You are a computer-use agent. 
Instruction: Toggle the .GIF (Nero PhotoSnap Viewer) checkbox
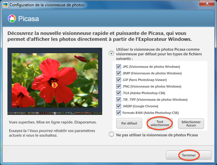point(118,80)
